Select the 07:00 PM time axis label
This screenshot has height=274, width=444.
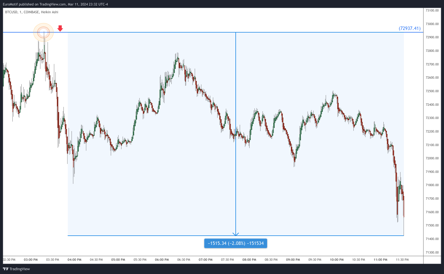206,260
